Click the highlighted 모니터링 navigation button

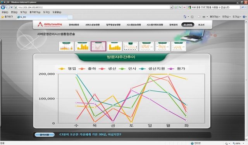click(188, 25)
